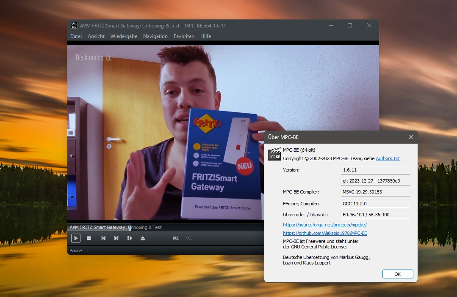
Task: Minimize the MPC-BE player window
Action: (330, 26)
